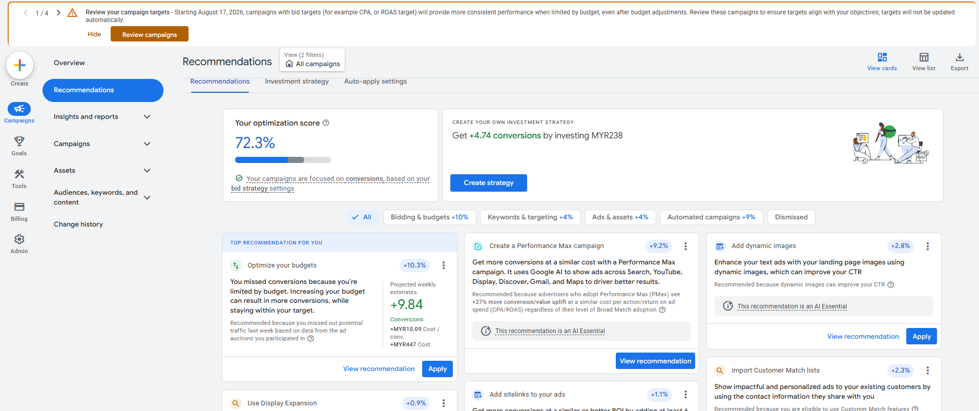View recommendation for Add dynamic images

click(x=863, y=337)
